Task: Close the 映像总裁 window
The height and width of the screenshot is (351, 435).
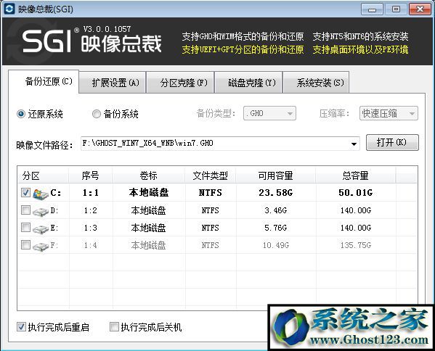Action: [420, 9]
